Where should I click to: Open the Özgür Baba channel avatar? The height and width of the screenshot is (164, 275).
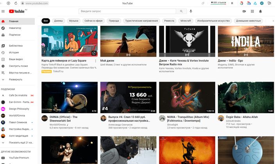pyautogui.click(x=221, y=118)
